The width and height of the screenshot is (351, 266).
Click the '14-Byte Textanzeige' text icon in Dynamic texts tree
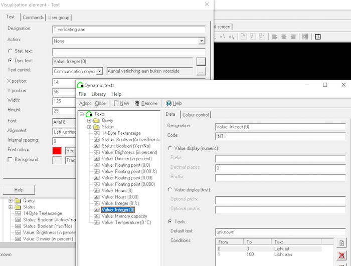96,133
